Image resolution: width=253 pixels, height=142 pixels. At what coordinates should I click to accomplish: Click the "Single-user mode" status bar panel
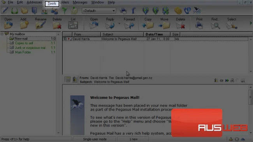tap(95, 139)
